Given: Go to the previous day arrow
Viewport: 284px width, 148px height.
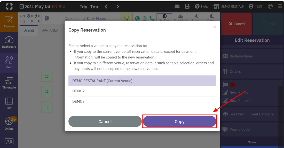Looking at the screenshot, I should click(106, 6).
